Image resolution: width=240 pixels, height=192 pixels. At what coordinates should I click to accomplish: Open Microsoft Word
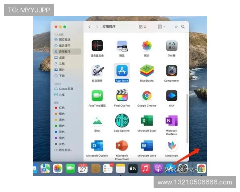(147, 146)
